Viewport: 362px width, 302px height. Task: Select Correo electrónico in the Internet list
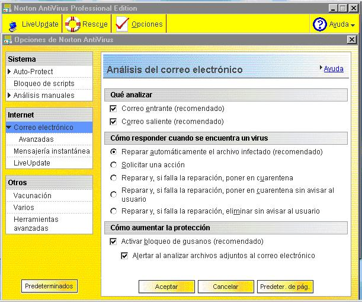coord(43,128)
